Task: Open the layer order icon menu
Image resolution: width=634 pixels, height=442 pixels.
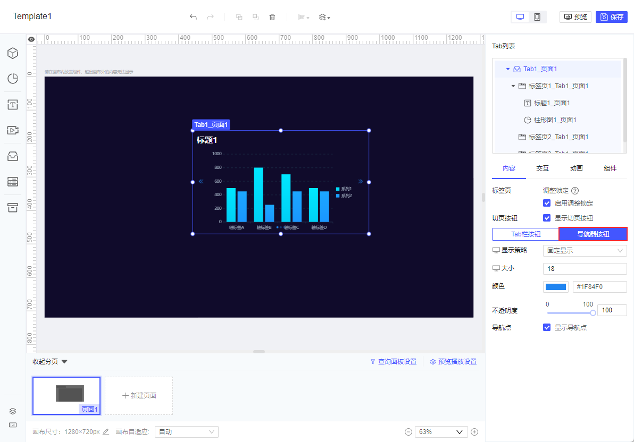Action: 324,17
